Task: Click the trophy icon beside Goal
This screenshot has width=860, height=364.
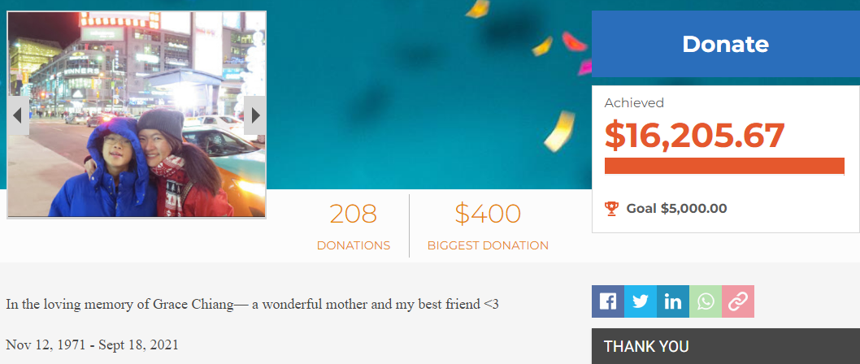Action: coord(611,208)
